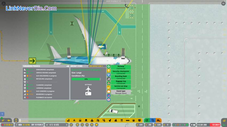Open the stands and aircraft build menu
The height and width of the screenshot is (127, 227).
click(x=74, y=120)
